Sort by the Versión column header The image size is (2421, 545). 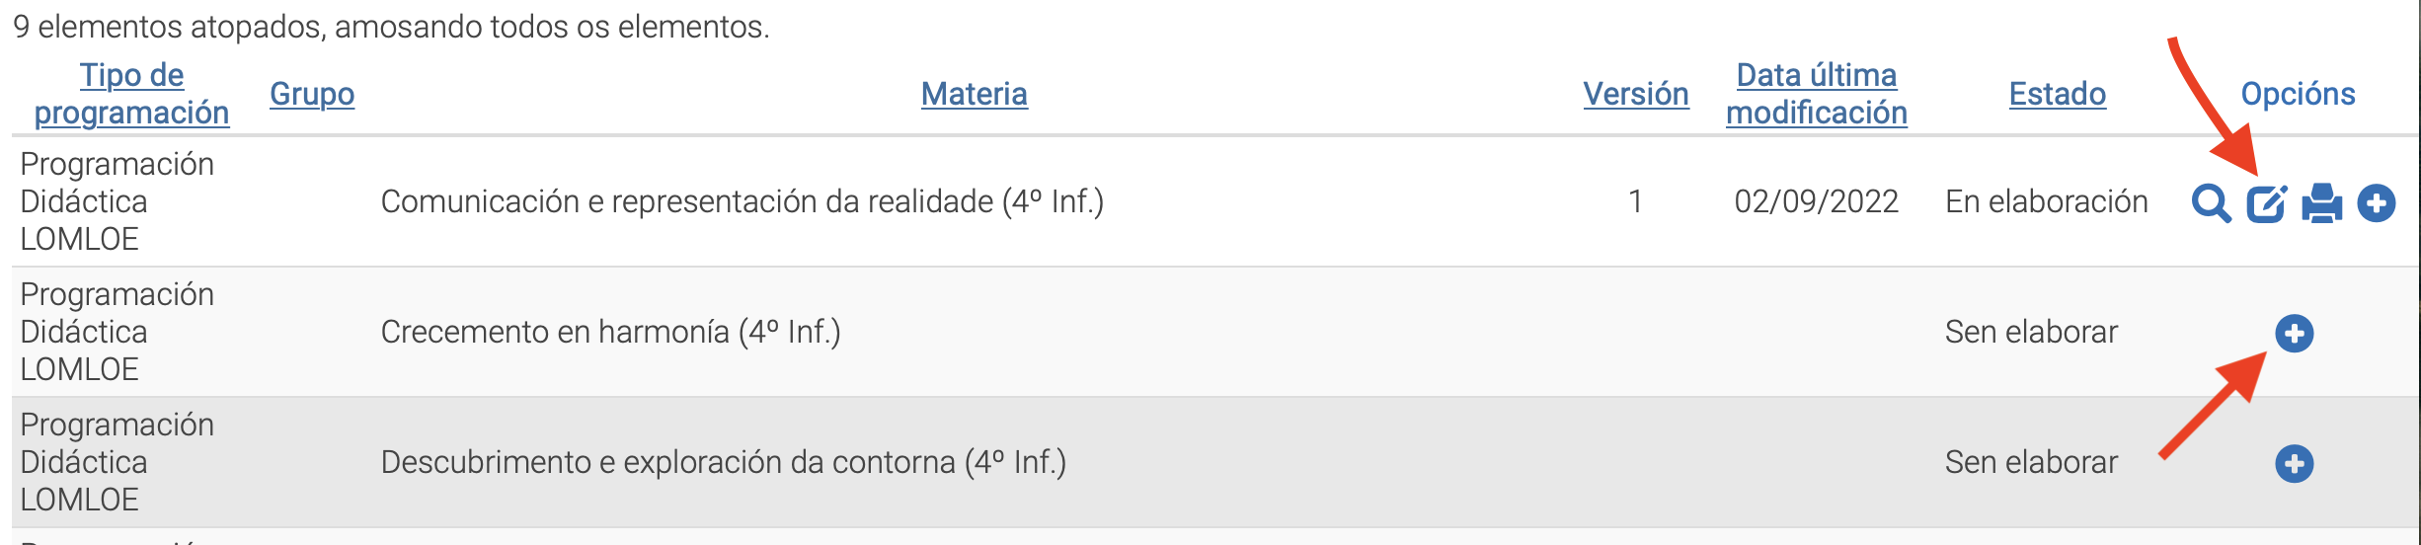coord(1636,94)
